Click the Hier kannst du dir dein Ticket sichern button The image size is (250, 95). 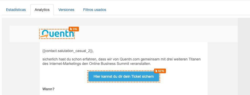[124, 76]
